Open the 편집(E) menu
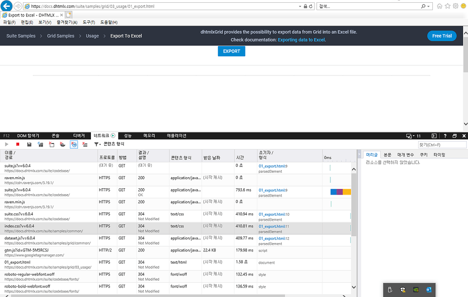The height and width of the screenshot is (297, 468). (27, 22)
